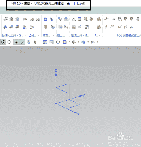Click the zoom fit view icon
The height and width of the screenshot is (147, 141).
45,42
